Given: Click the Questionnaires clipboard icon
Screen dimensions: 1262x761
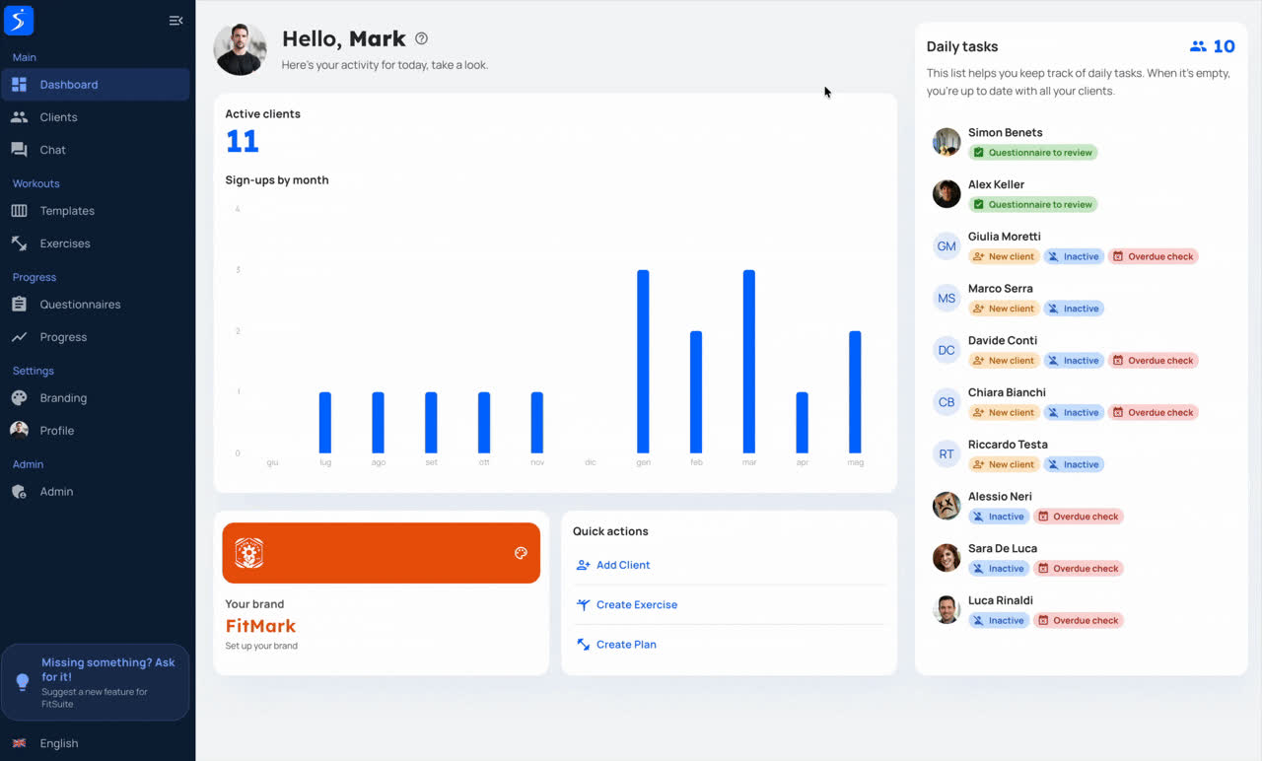Looking at the screenshot, I should coord(19,305).
